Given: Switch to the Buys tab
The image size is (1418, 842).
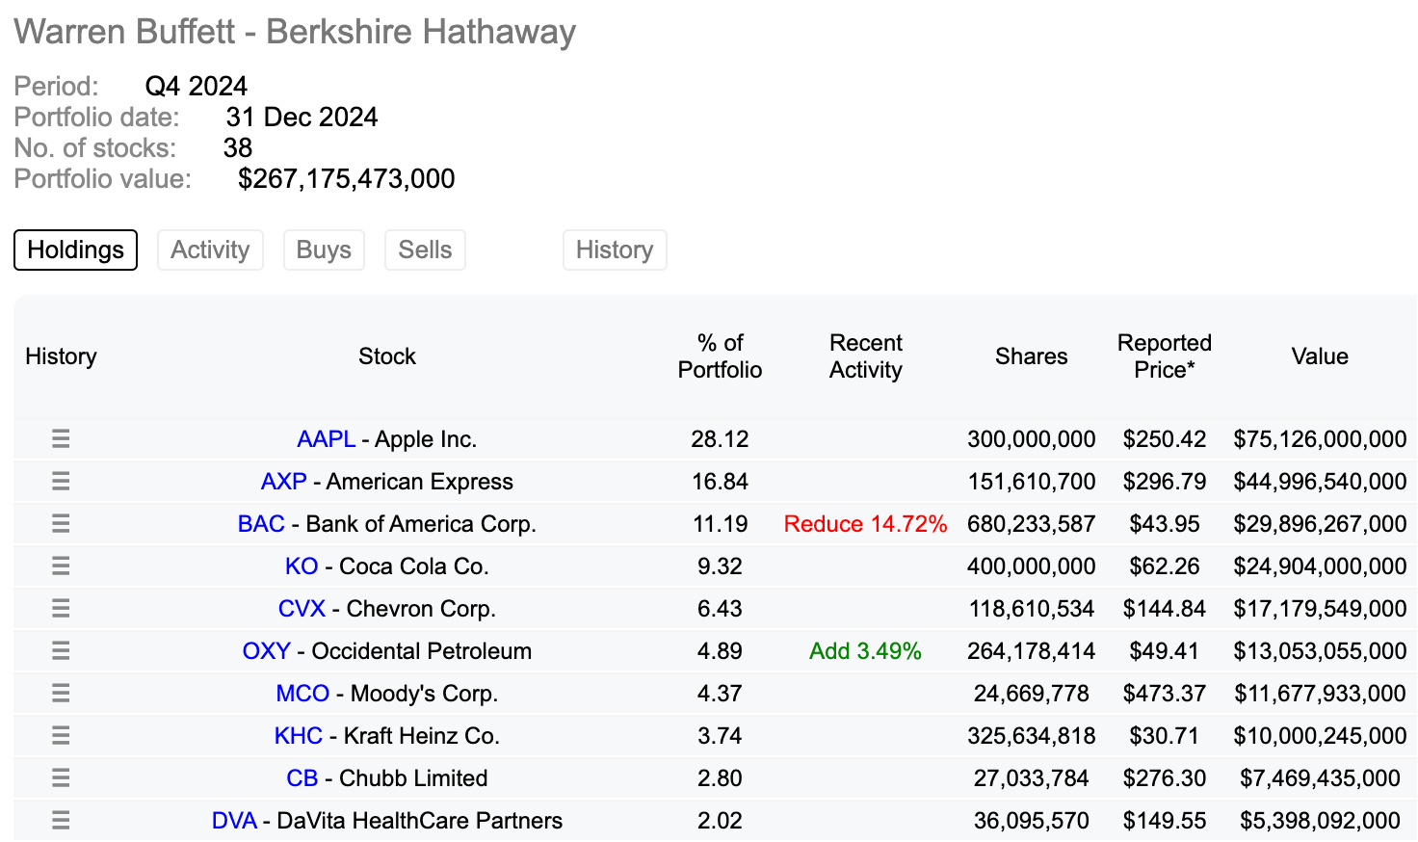Looking at the screenshot, I should [x=324, y=250].
